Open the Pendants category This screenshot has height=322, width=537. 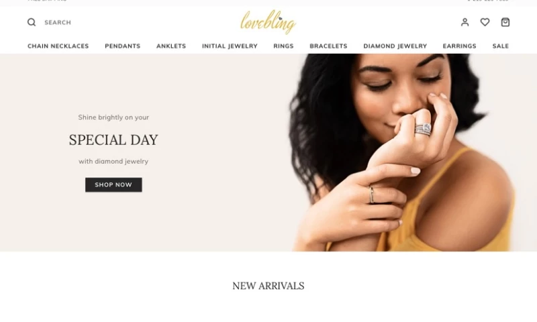pyautogui.click(x=123, y=46)
